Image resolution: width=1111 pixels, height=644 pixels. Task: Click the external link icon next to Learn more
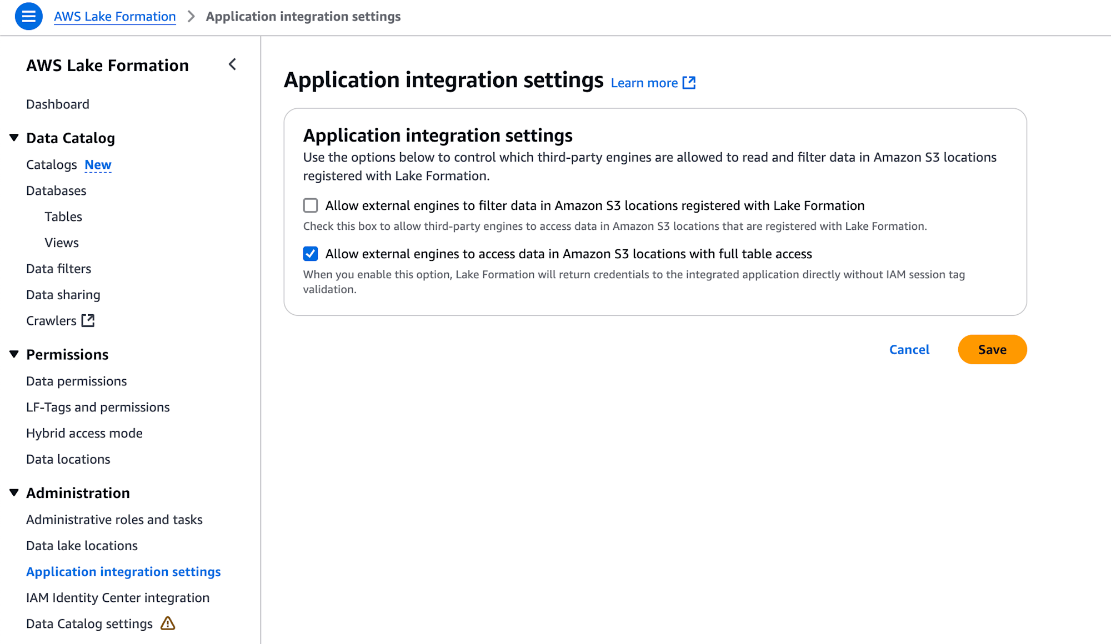point(689,83)
